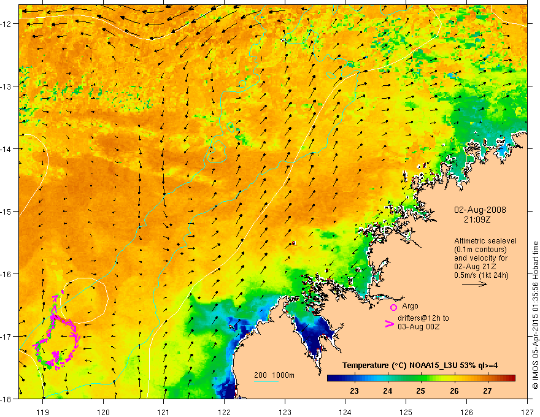Image resolution: width=540 pixels, height=417 pixels.
Task: Click the 'and velocity for' caption line
Action: click(x=480, y=258)
